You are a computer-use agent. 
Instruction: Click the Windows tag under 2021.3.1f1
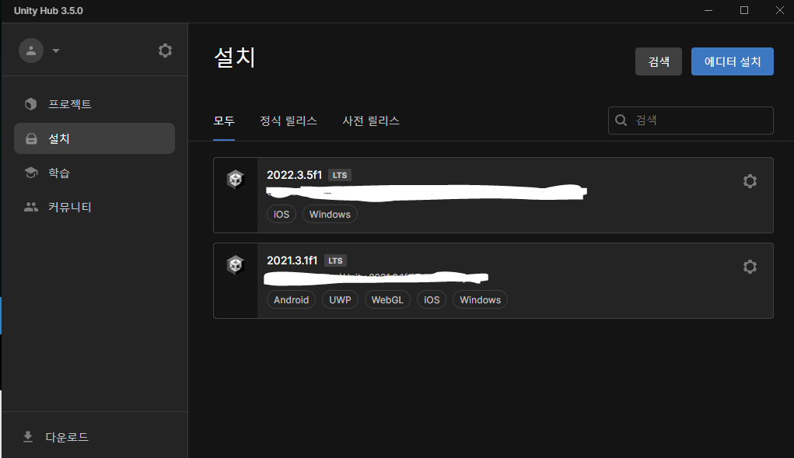click(480, 299)
